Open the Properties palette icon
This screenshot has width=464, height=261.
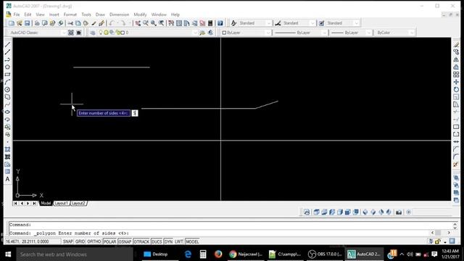coord(171,23)
